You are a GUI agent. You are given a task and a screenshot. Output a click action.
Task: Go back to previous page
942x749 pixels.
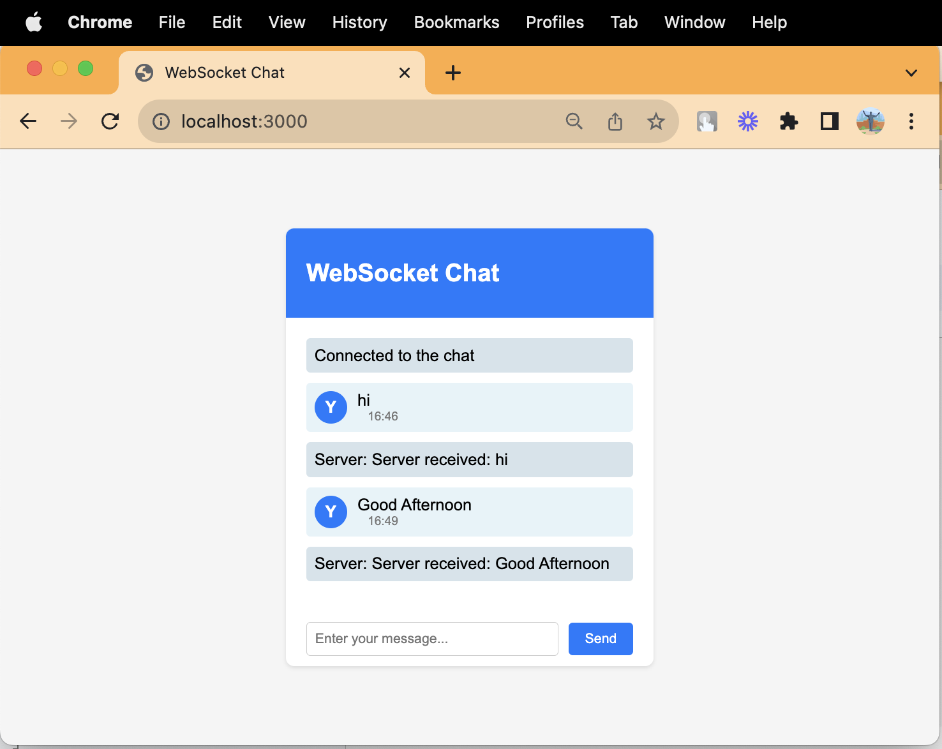coord(28,121)
